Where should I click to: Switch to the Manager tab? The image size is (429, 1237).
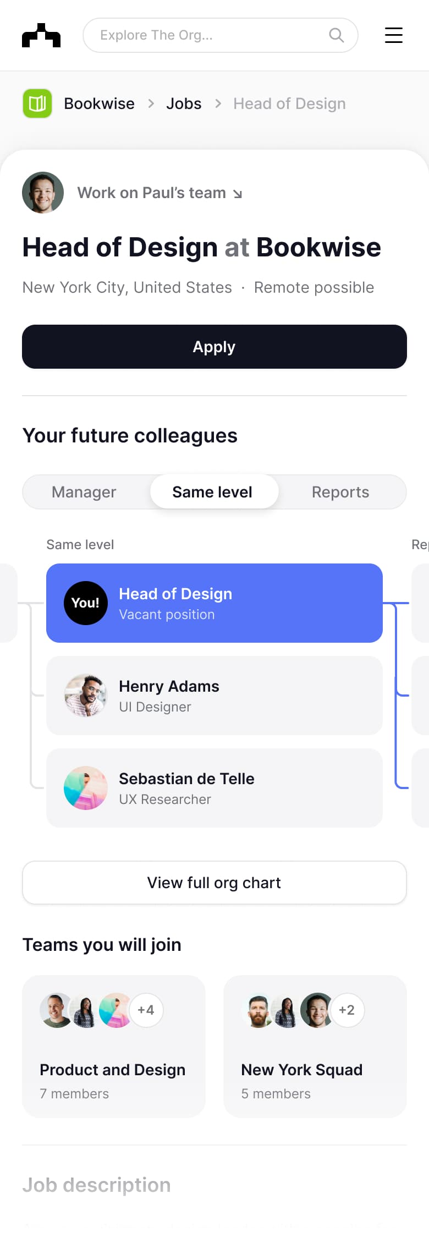tap(84, 492)
